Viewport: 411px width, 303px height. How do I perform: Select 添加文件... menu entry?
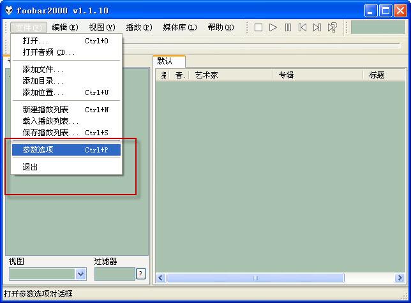tap(66, 70)
